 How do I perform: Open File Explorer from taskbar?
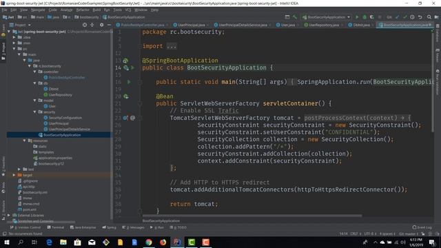pyautogui.click(x=63, y=242)
